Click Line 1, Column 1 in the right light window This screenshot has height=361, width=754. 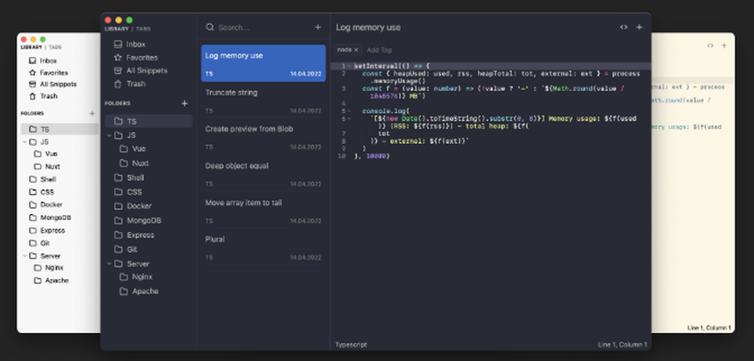(709, 328)
